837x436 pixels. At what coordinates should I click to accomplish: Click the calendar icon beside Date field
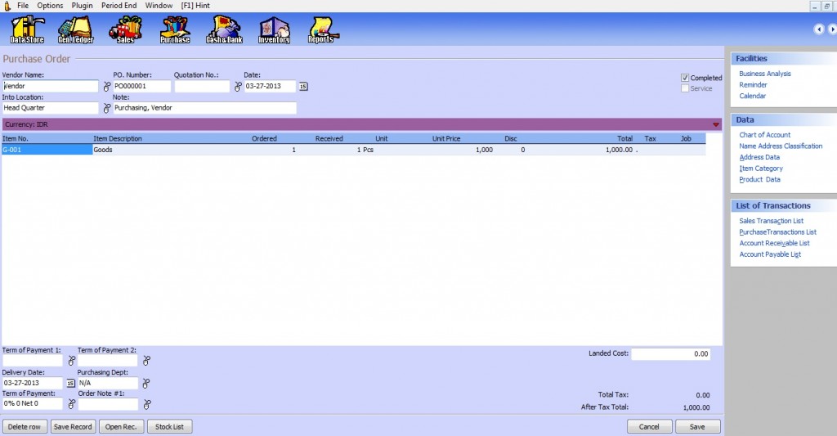(x=303, y=86)
